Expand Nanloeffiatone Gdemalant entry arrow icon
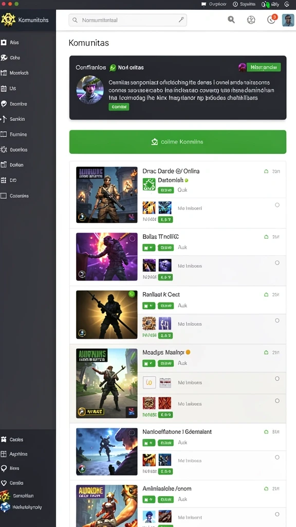Viewport: 296px width, 527px height. [266, 432]
